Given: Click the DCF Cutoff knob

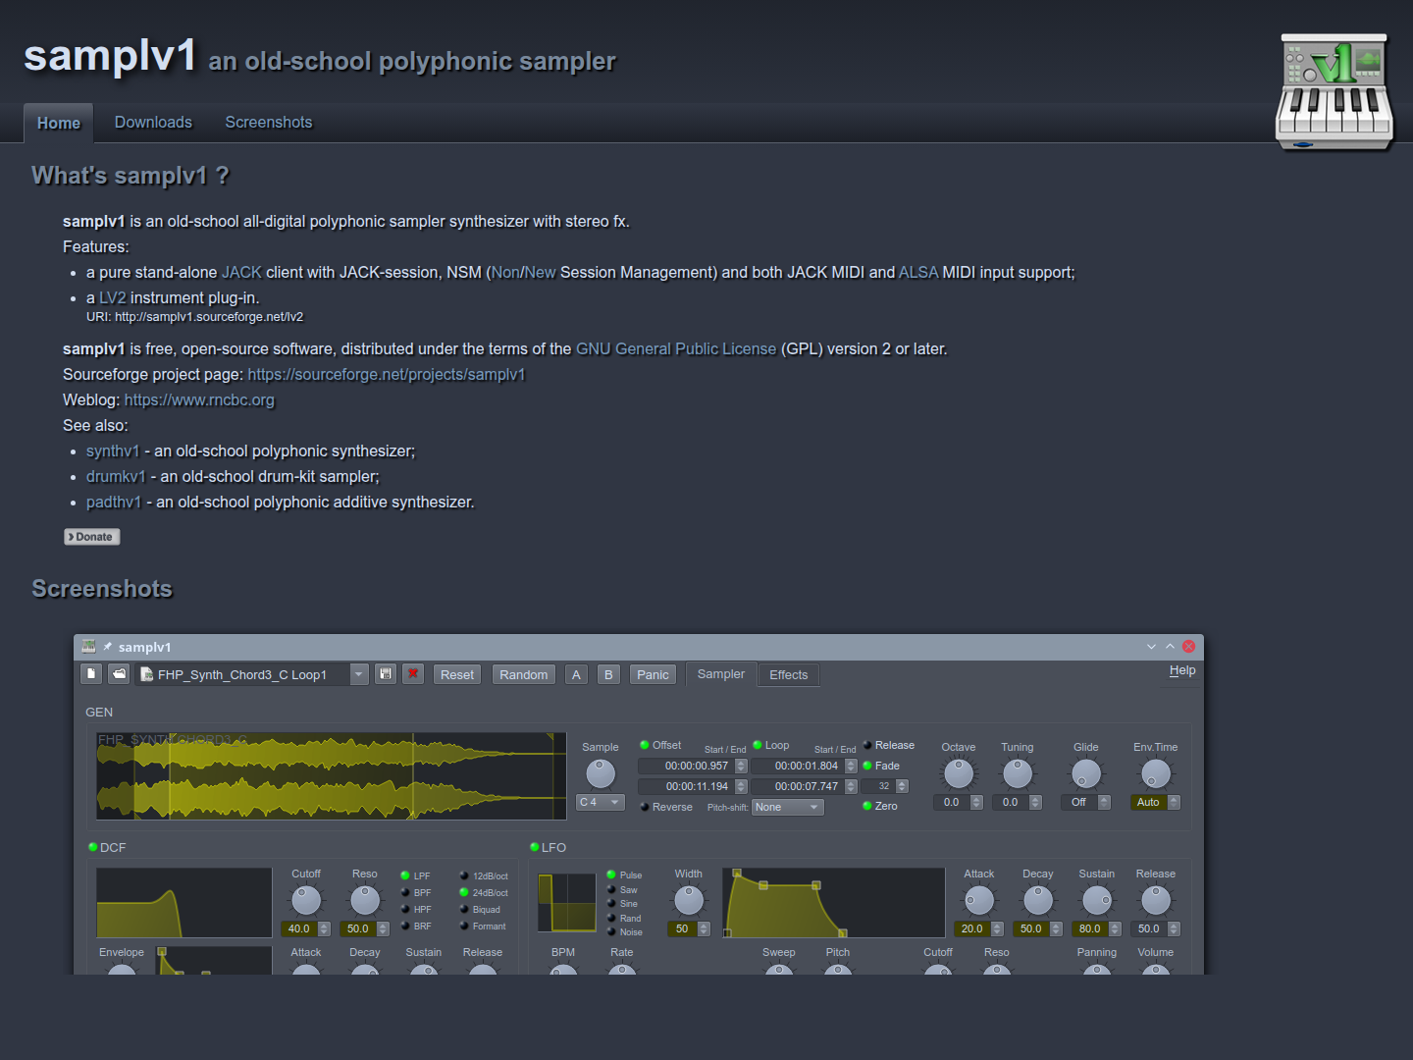Looking at the screenshot, I should click(x=306, y=900).
